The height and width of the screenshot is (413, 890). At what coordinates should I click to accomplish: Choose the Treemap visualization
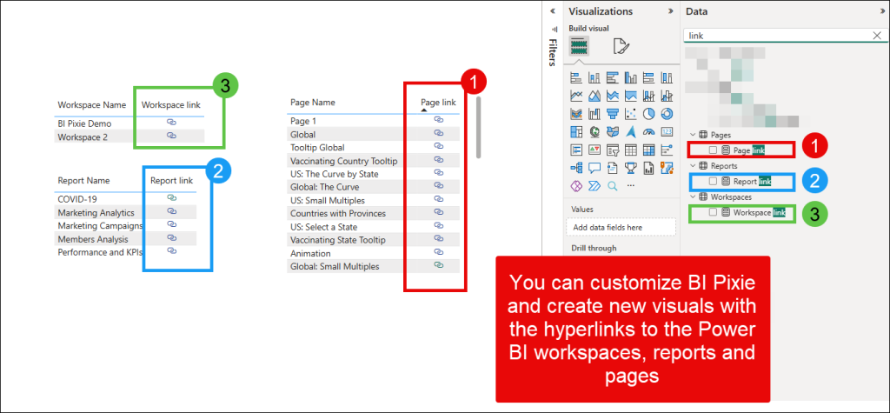pos(576,131)
